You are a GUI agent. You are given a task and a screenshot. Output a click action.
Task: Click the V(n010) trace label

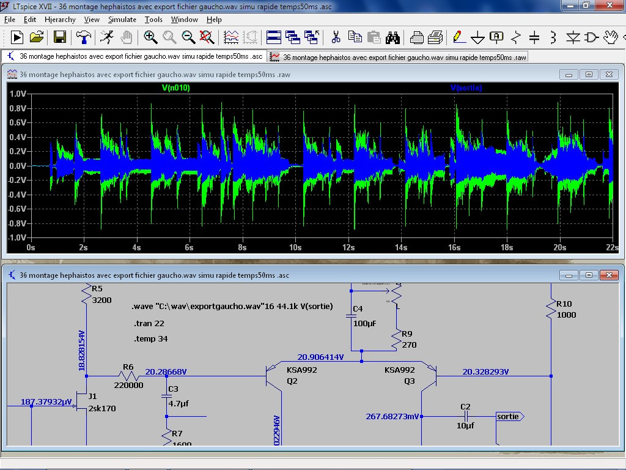[x=175, y=88]
